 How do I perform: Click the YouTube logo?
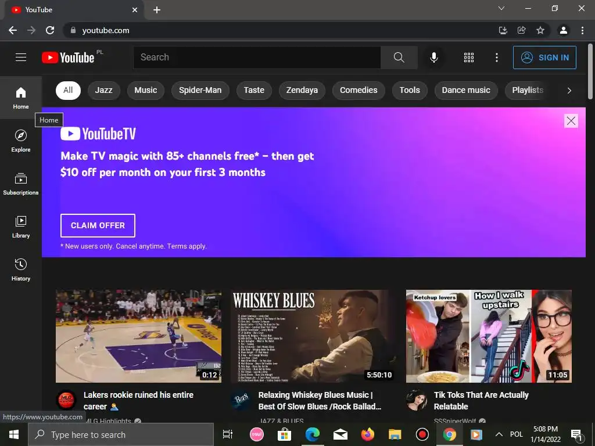68,57
